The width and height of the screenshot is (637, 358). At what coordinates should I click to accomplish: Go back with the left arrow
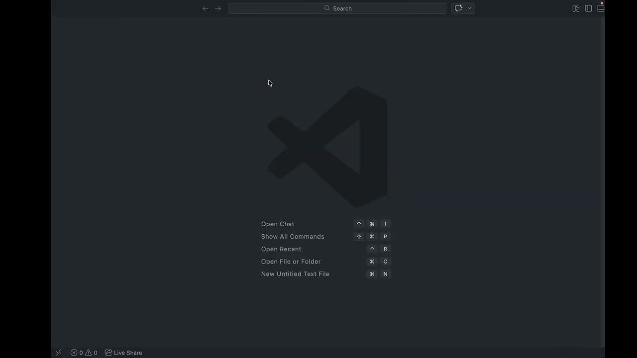(x=206, y=8)
